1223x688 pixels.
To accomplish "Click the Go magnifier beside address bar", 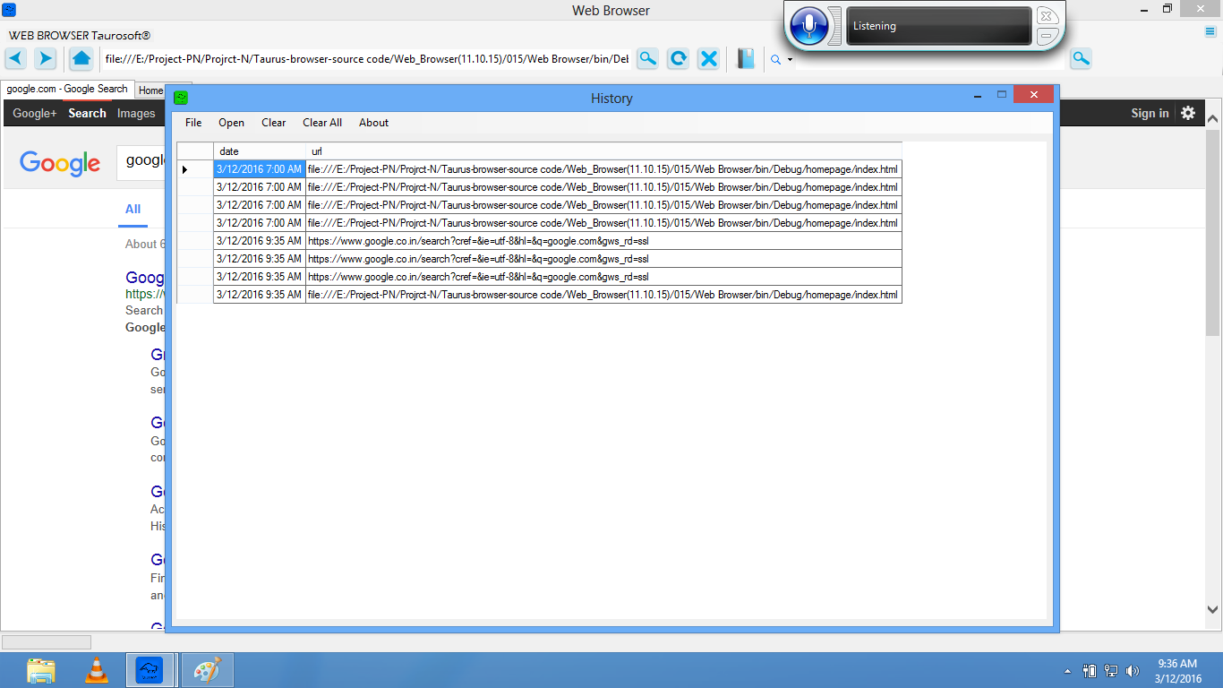I will [647, 59].
